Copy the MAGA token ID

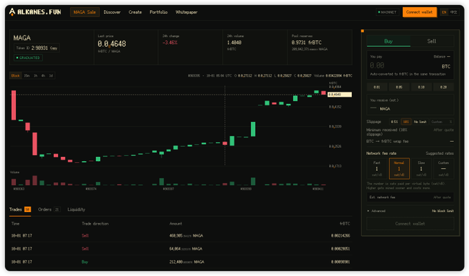[54, 48]
